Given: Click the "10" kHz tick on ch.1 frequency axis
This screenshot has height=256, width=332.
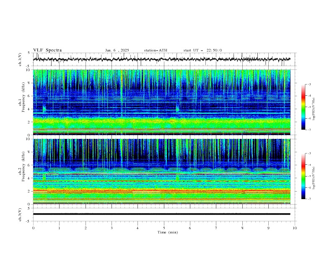Looking at the screenshot, I should tap(29, 70).
